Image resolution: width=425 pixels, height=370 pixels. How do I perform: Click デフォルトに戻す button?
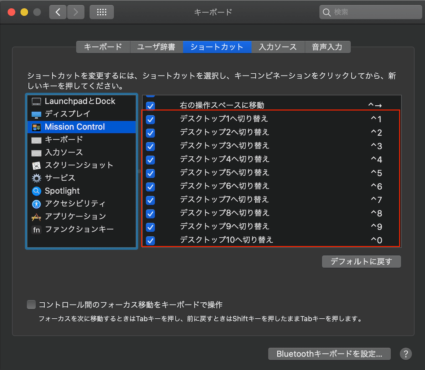point(361,262)
